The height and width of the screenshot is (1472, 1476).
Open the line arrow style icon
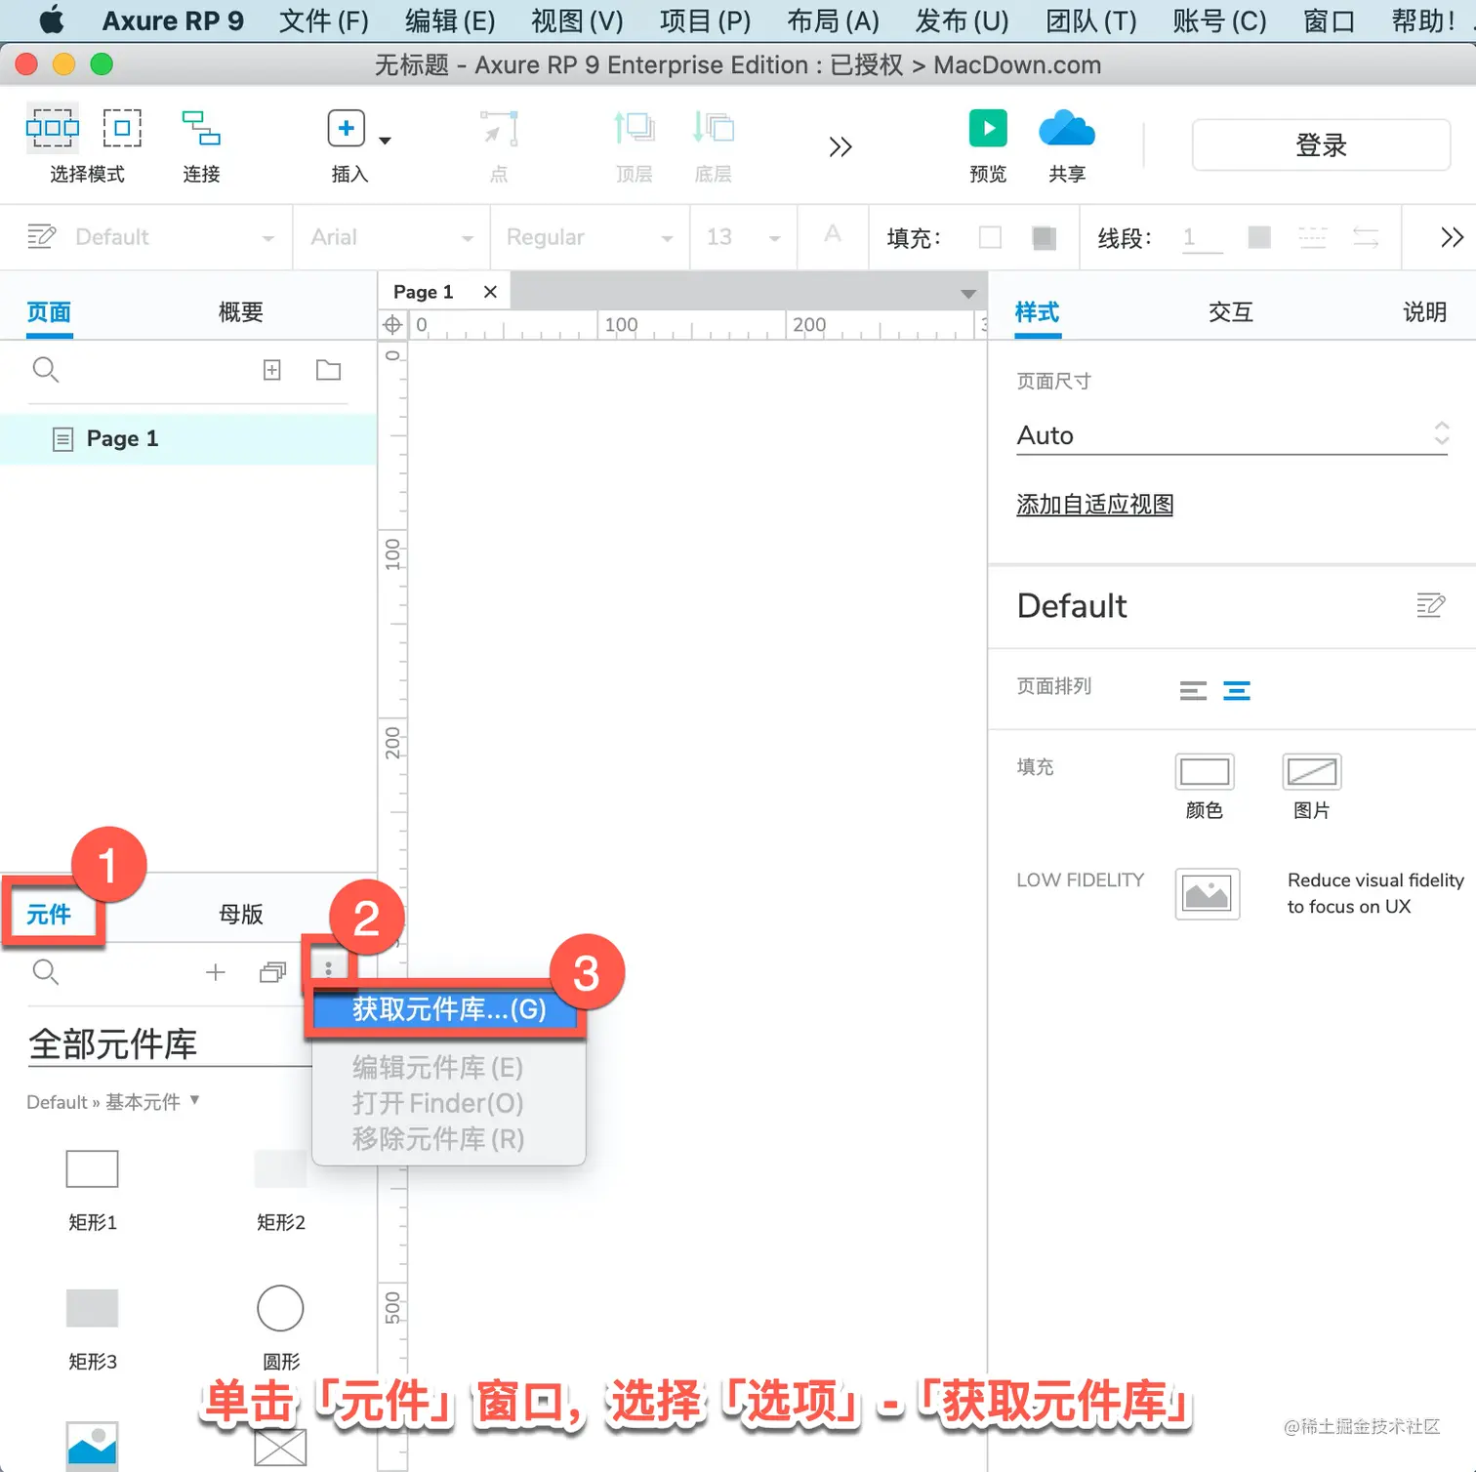click(x=1366, y=237)
